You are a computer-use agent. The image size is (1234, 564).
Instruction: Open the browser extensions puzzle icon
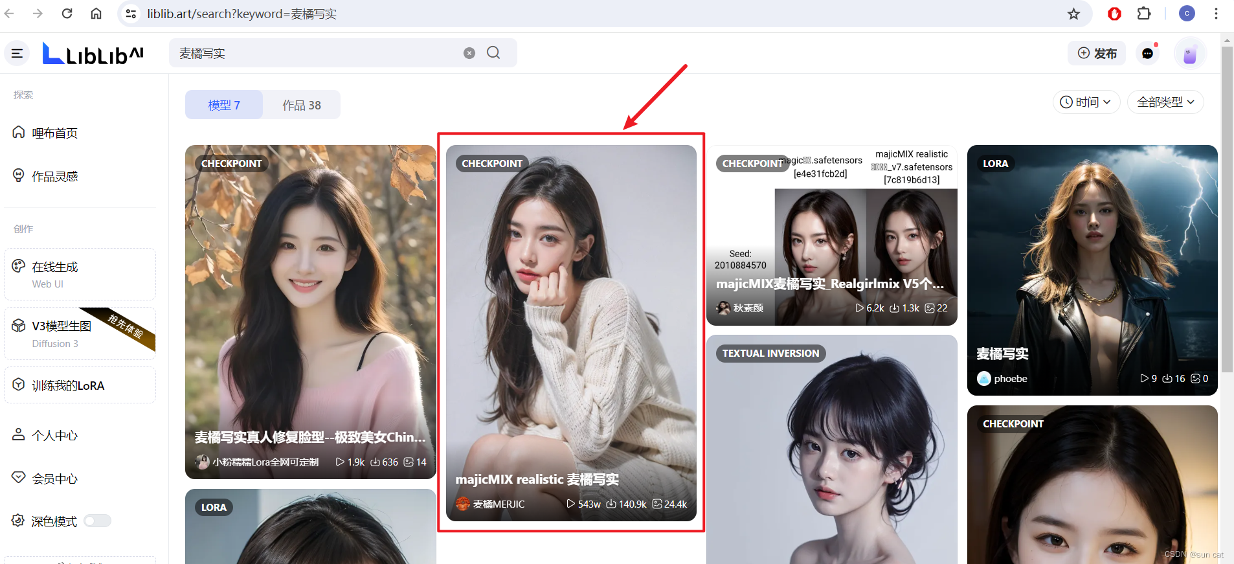click(x=1144, y=14)
